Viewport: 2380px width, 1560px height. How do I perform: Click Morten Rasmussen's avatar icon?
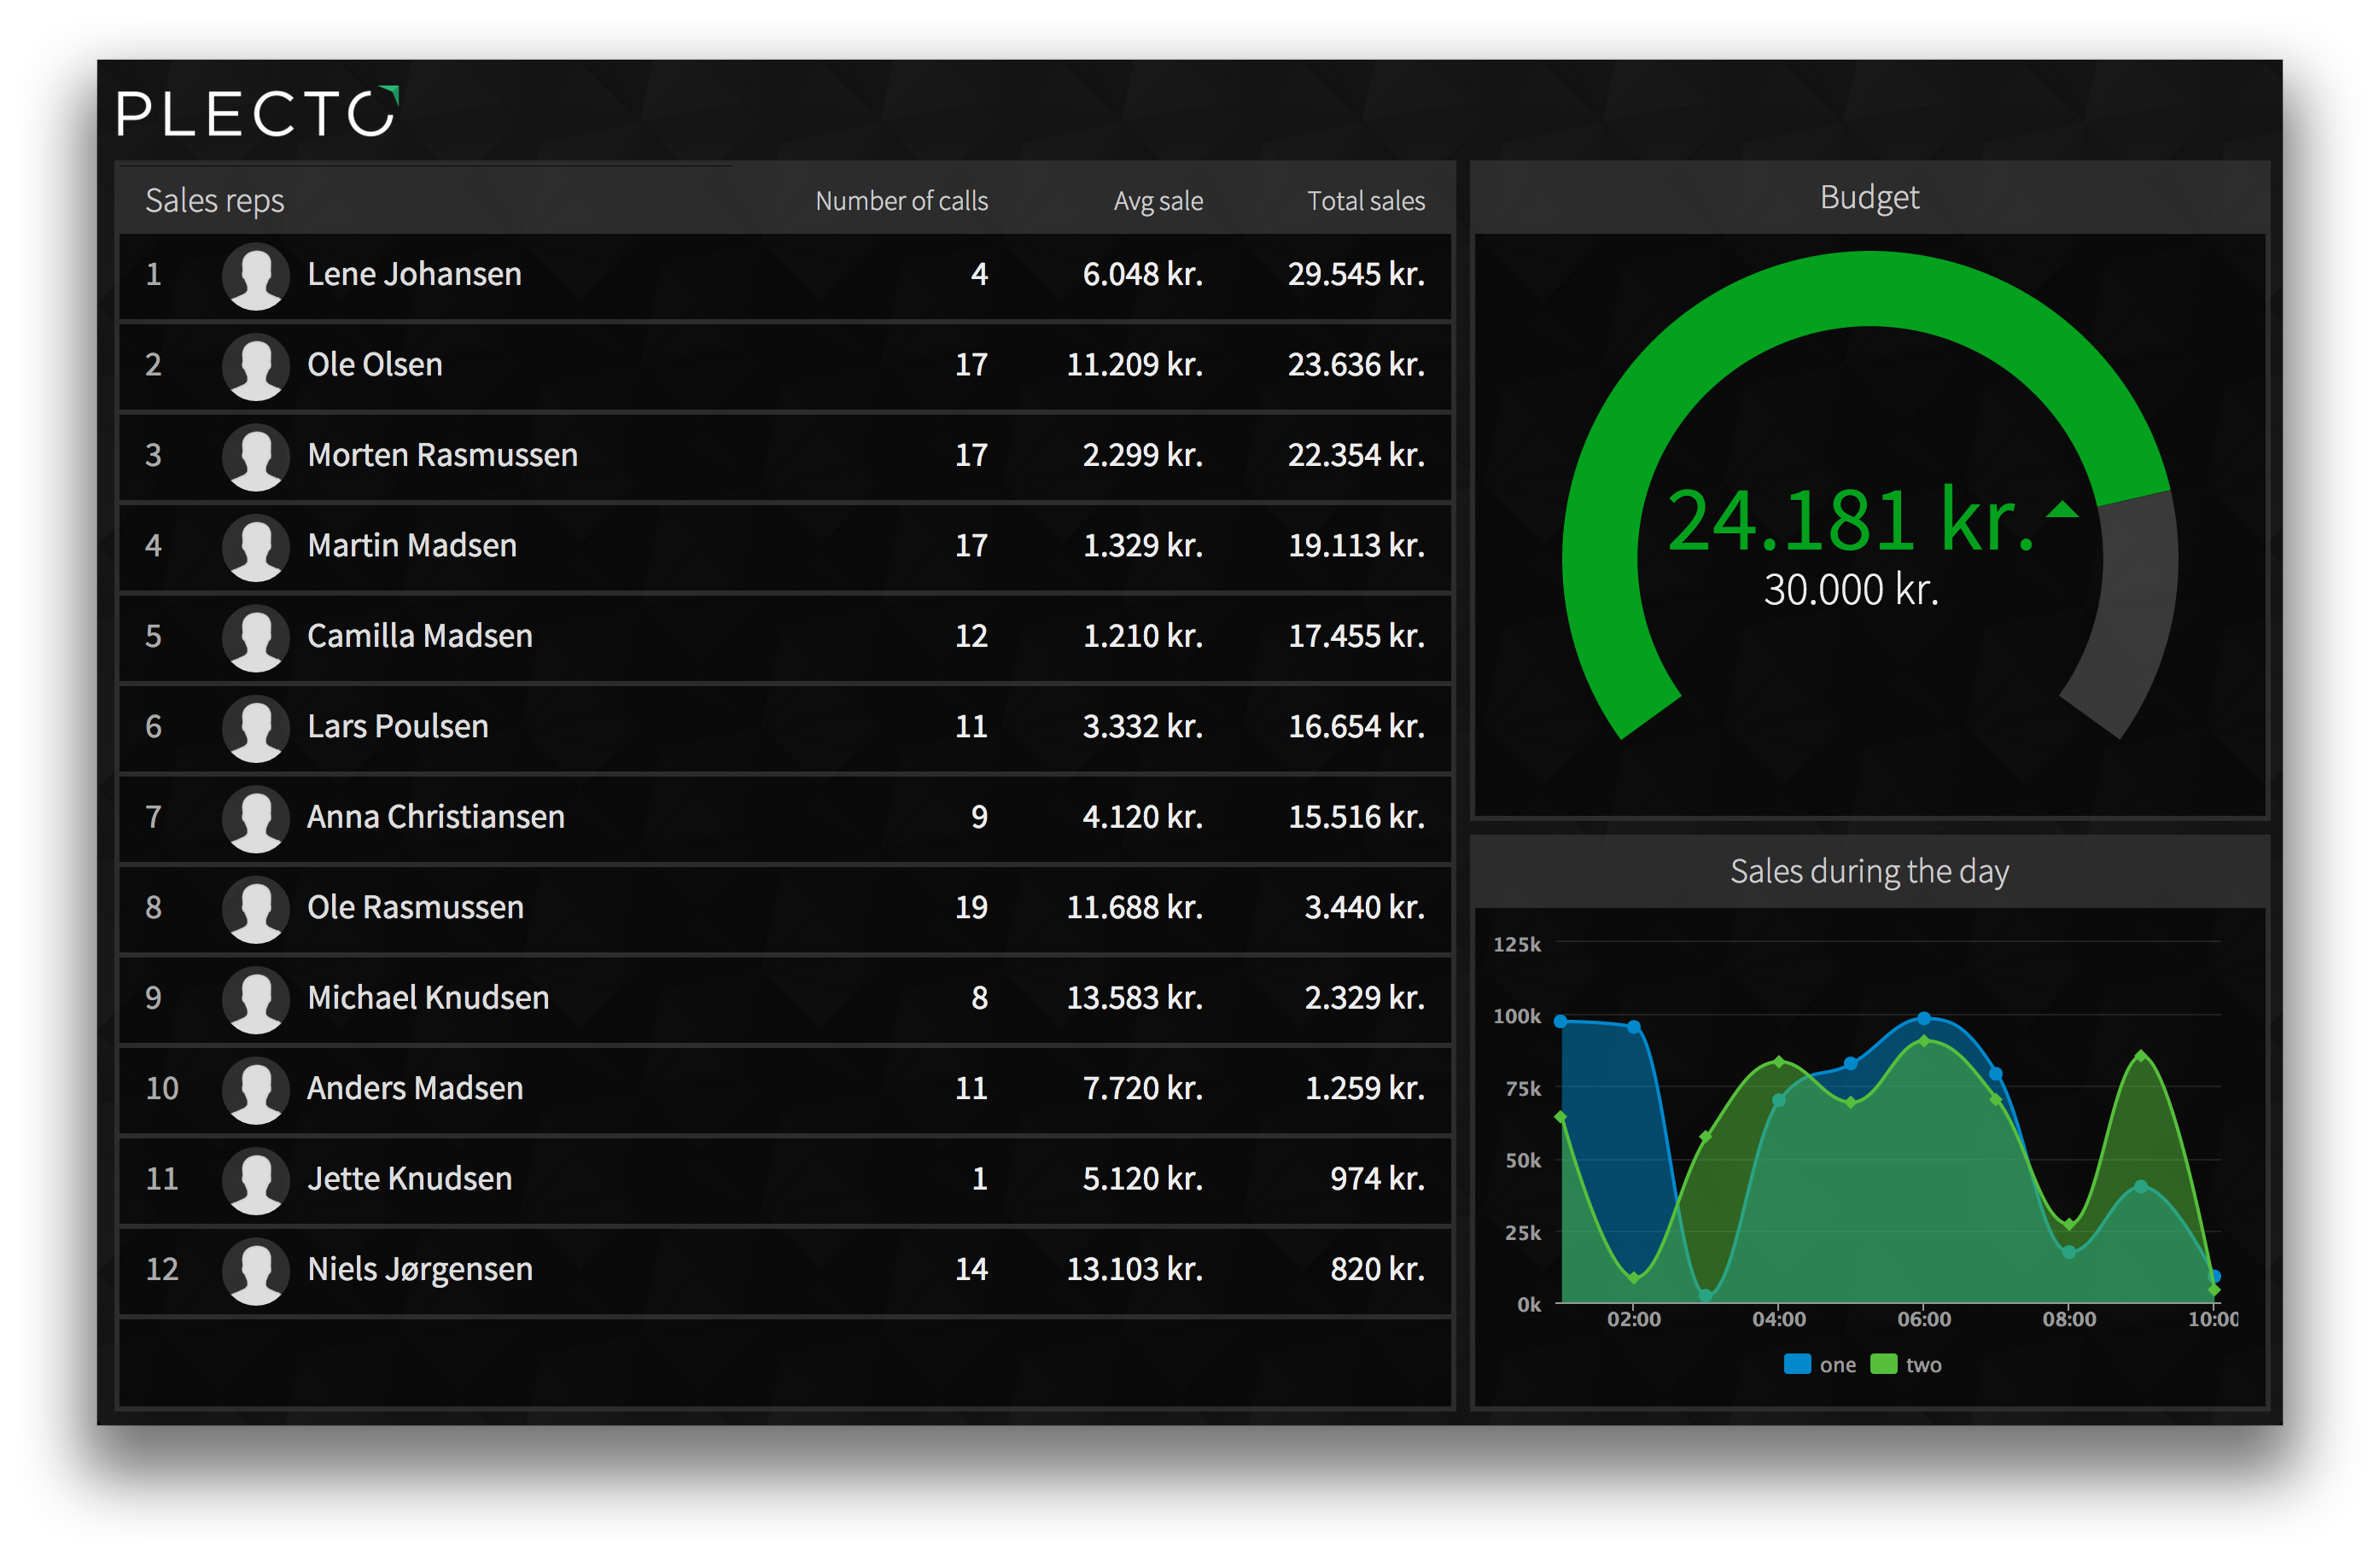tap(256, 457)
